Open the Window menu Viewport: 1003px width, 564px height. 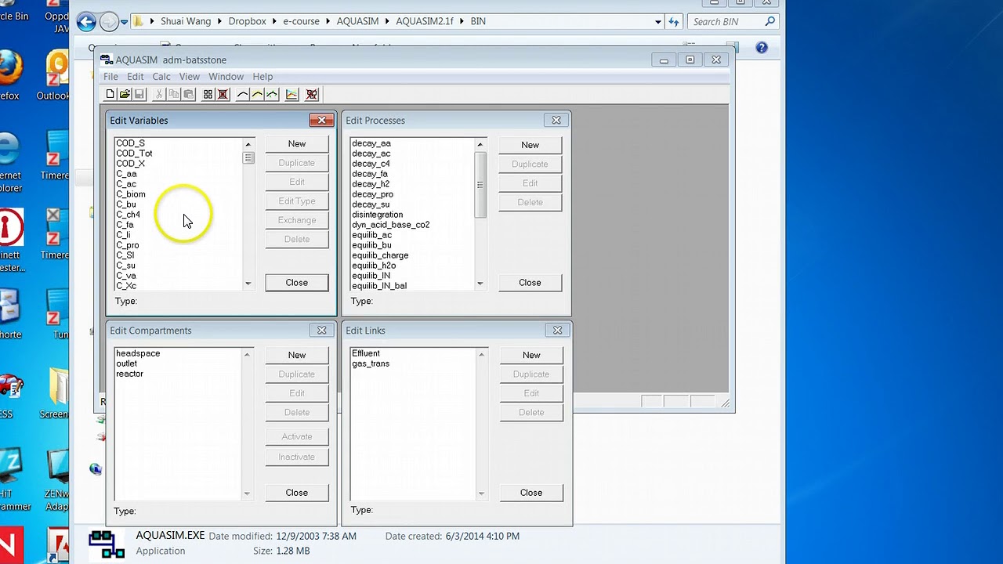coord(226,76)
